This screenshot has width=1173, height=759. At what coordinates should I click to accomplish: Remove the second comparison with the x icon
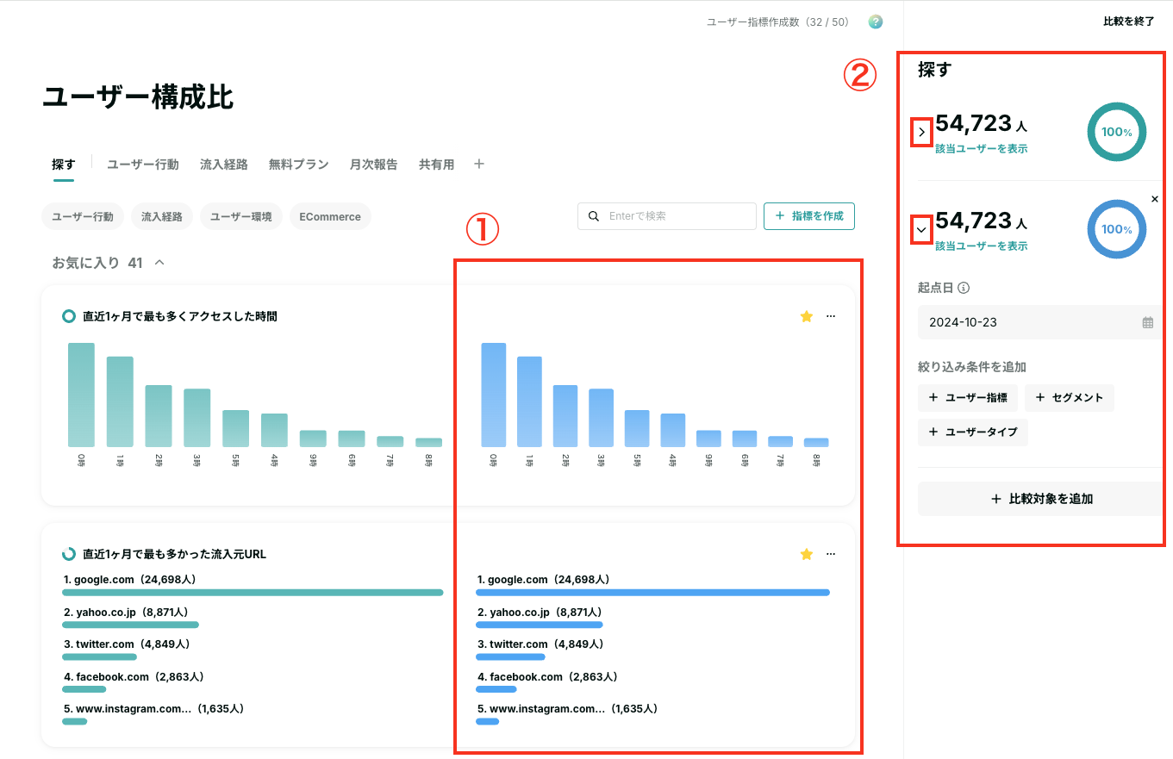pyautogui.click(x=1155, y=199)
